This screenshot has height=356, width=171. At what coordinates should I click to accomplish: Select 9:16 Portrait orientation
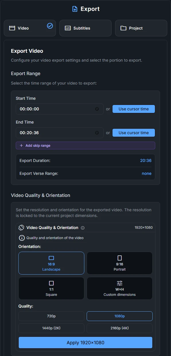[120, 263]
